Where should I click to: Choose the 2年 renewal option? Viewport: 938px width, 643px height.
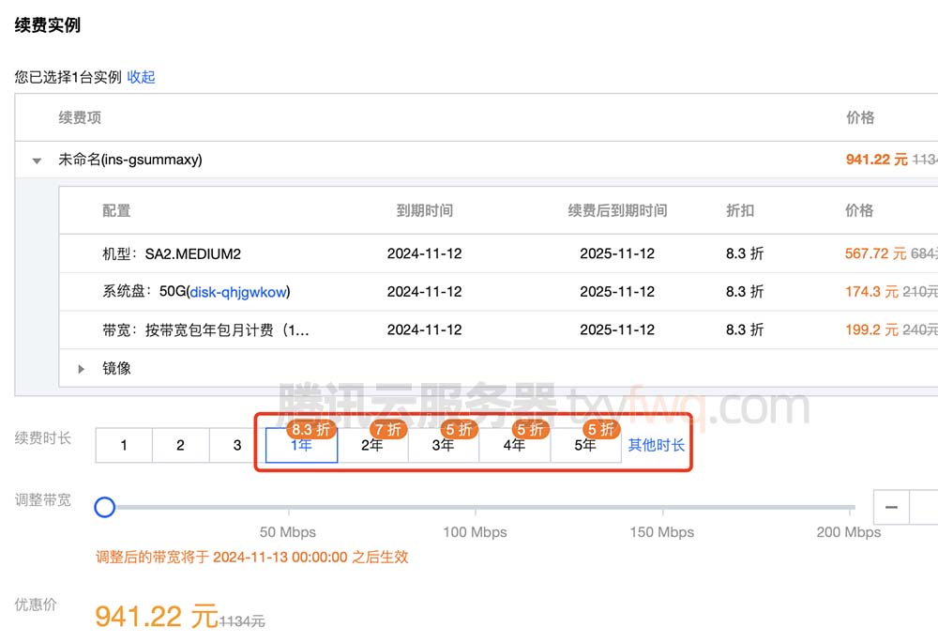372,445
